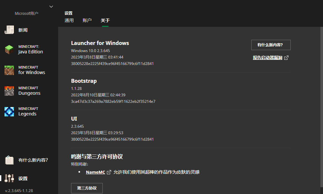Image resolution: width=323 pixels, height=194 pixels.
Task: Select the Minecraft Java Edition grass block icon
Action: pos(9,49)
